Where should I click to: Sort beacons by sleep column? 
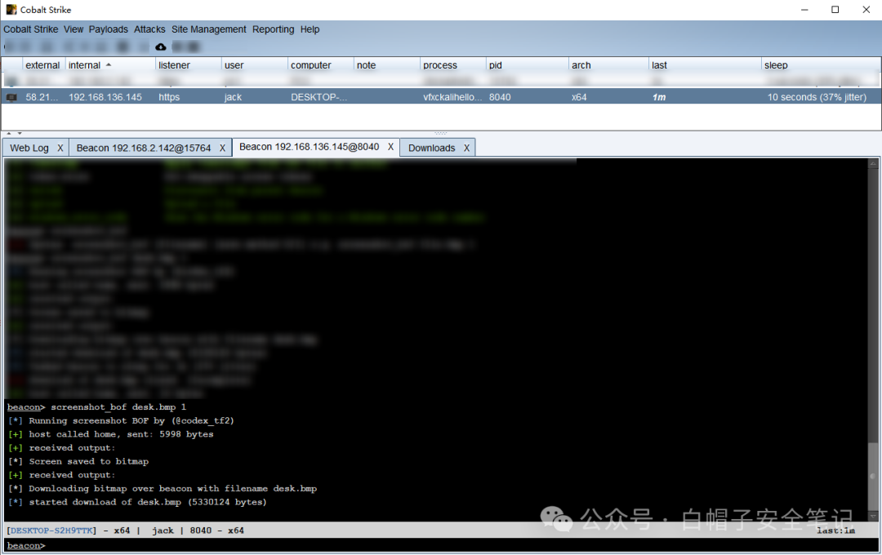(821, 65)
